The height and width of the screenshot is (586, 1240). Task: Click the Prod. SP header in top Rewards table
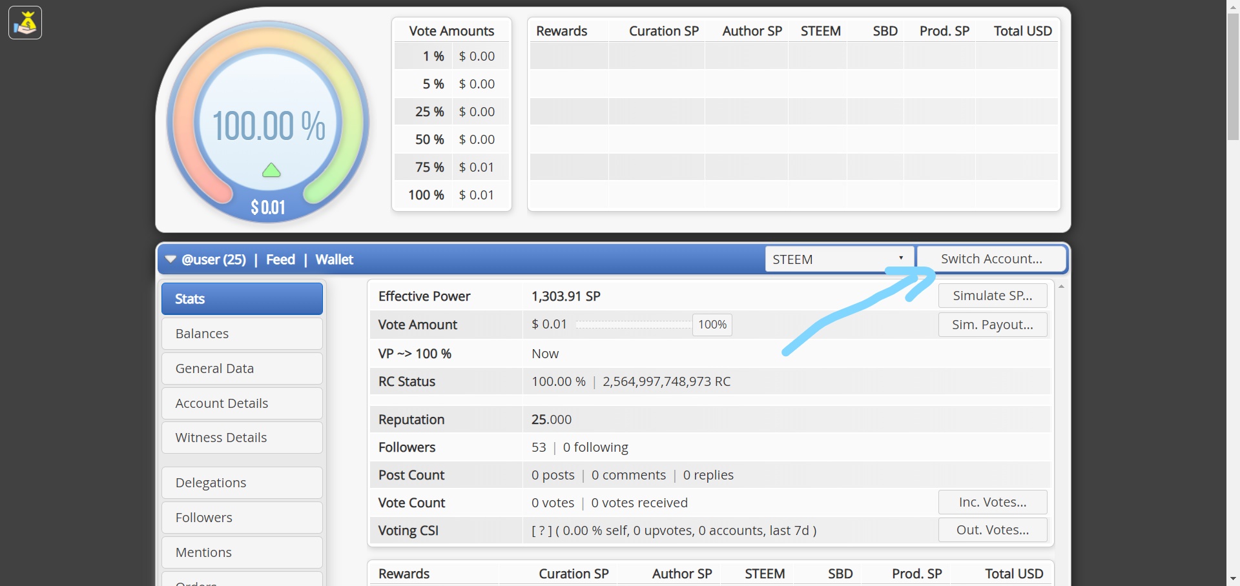pos(945,31)
